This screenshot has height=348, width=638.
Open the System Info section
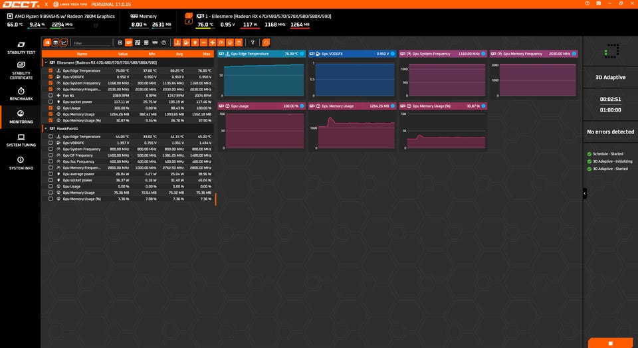tap(21, 163)
